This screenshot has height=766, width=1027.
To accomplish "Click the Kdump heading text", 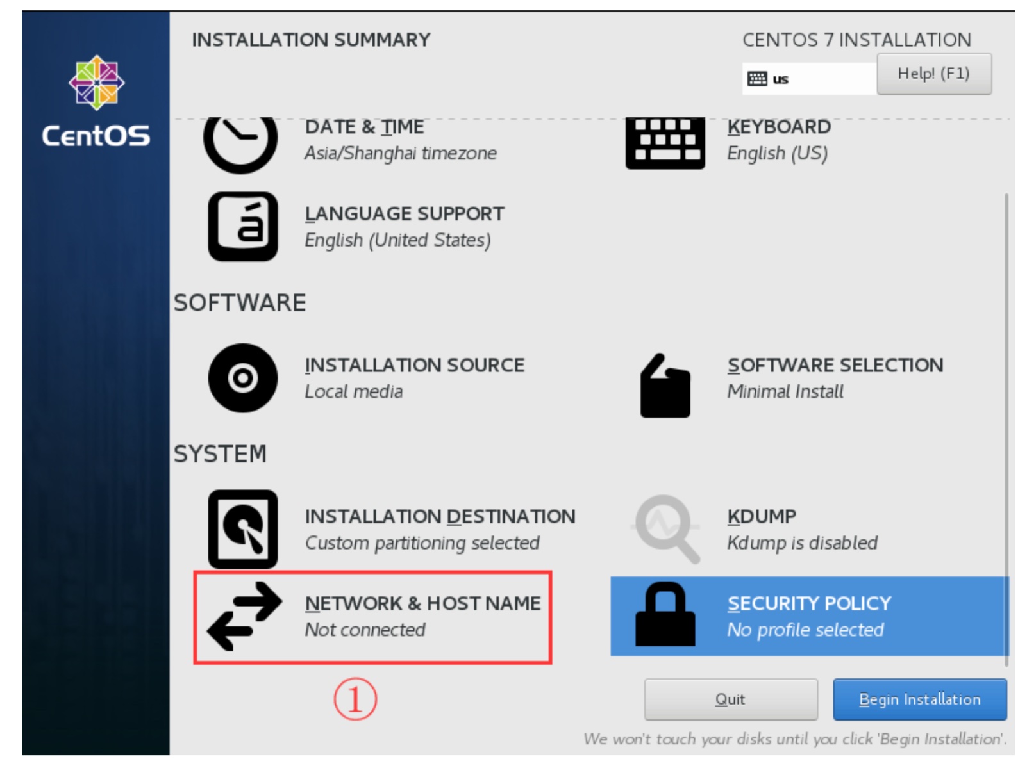I will [762, 516].
